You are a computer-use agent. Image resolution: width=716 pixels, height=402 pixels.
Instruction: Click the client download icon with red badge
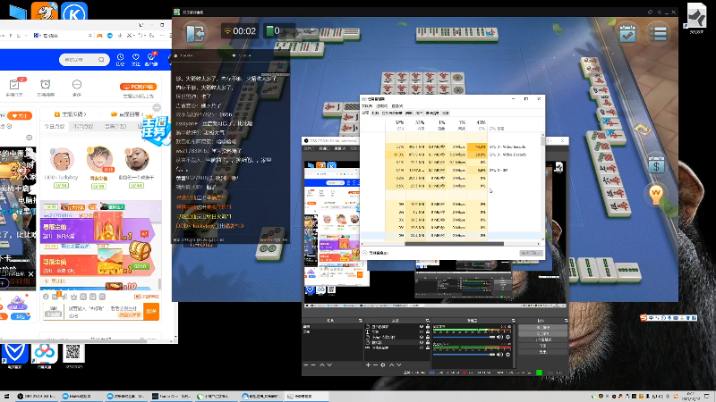click(151, 57)
